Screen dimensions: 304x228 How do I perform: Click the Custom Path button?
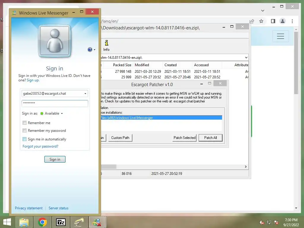click(120, 138)
